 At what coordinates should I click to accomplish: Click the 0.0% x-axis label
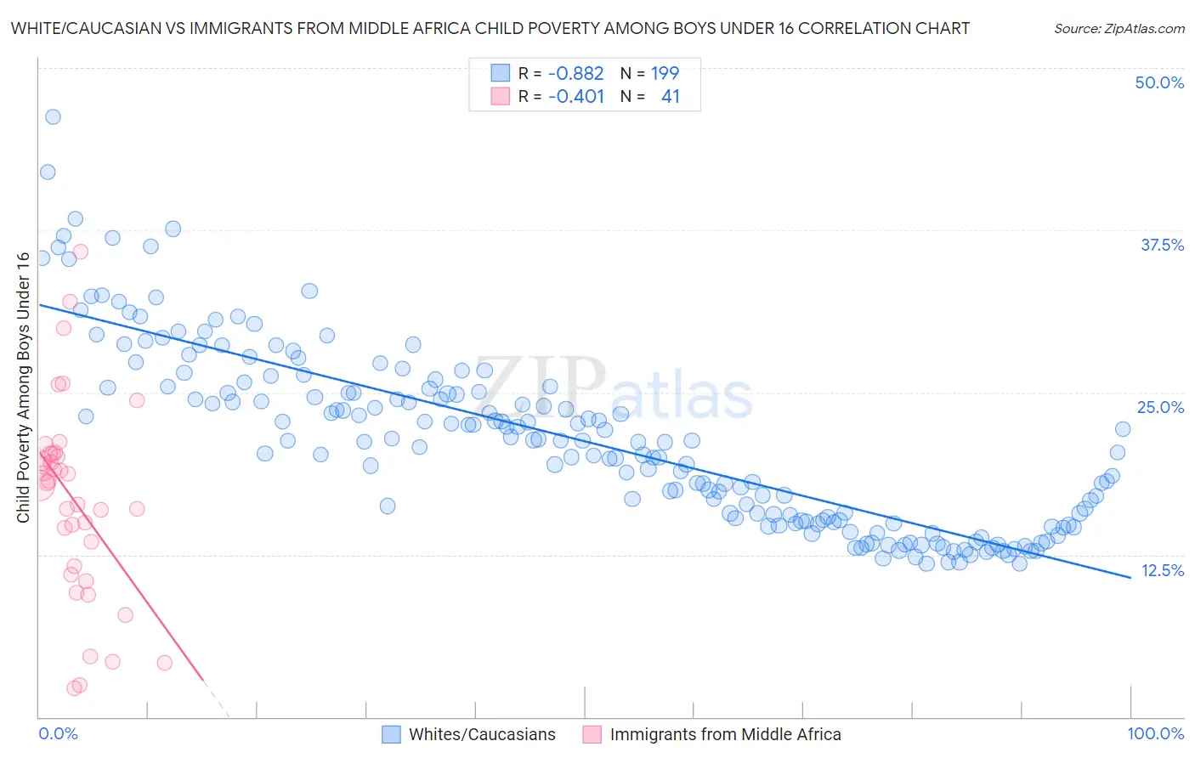coord(58,733)
